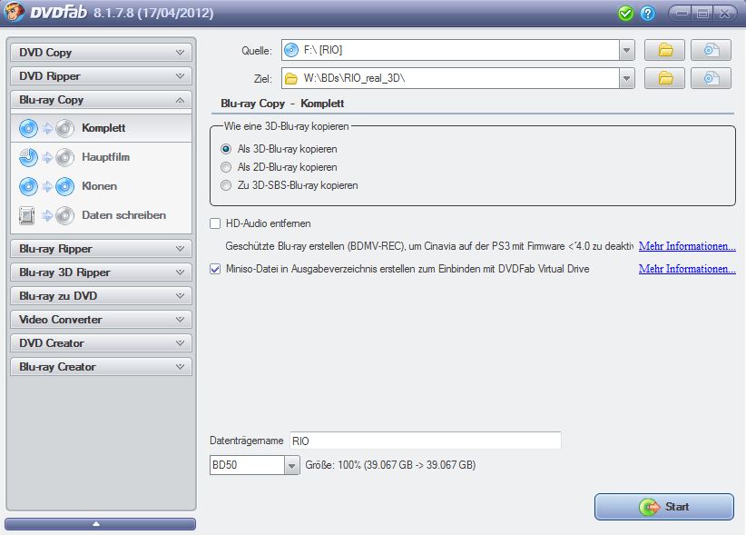Expand the Video Converter section

pos(101,320)
